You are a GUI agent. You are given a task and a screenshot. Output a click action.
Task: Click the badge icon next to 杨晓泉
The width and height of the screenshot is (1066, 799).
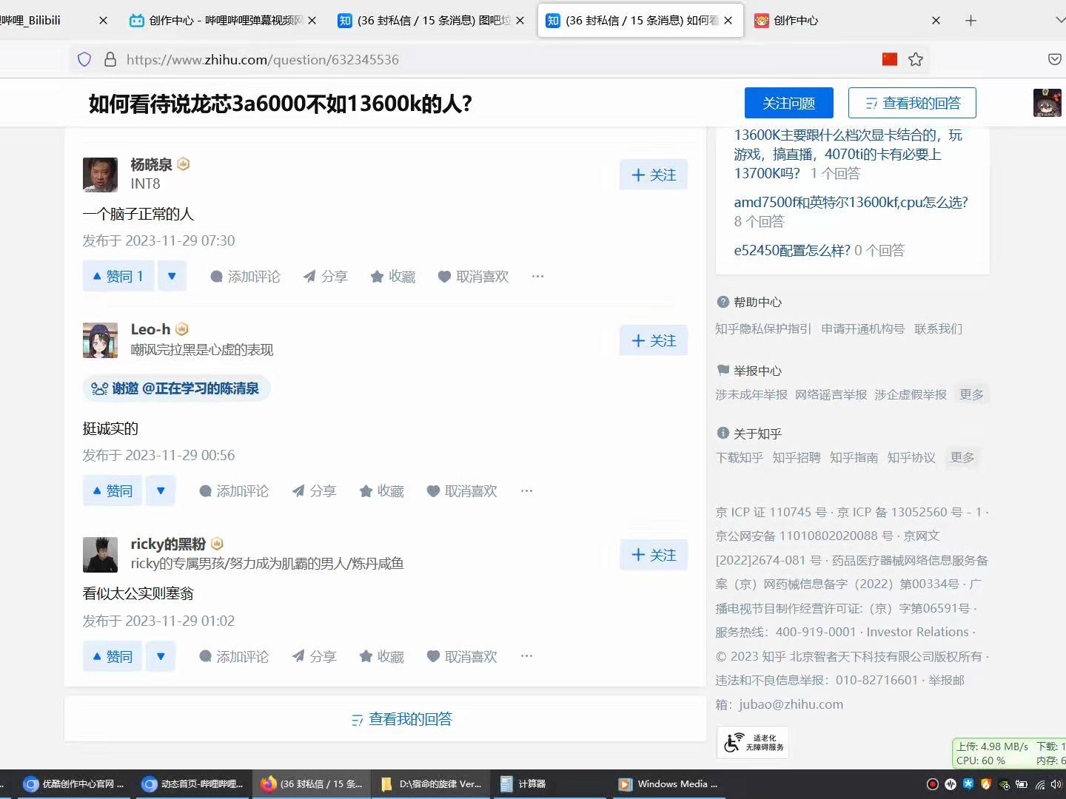click(184, 164)
